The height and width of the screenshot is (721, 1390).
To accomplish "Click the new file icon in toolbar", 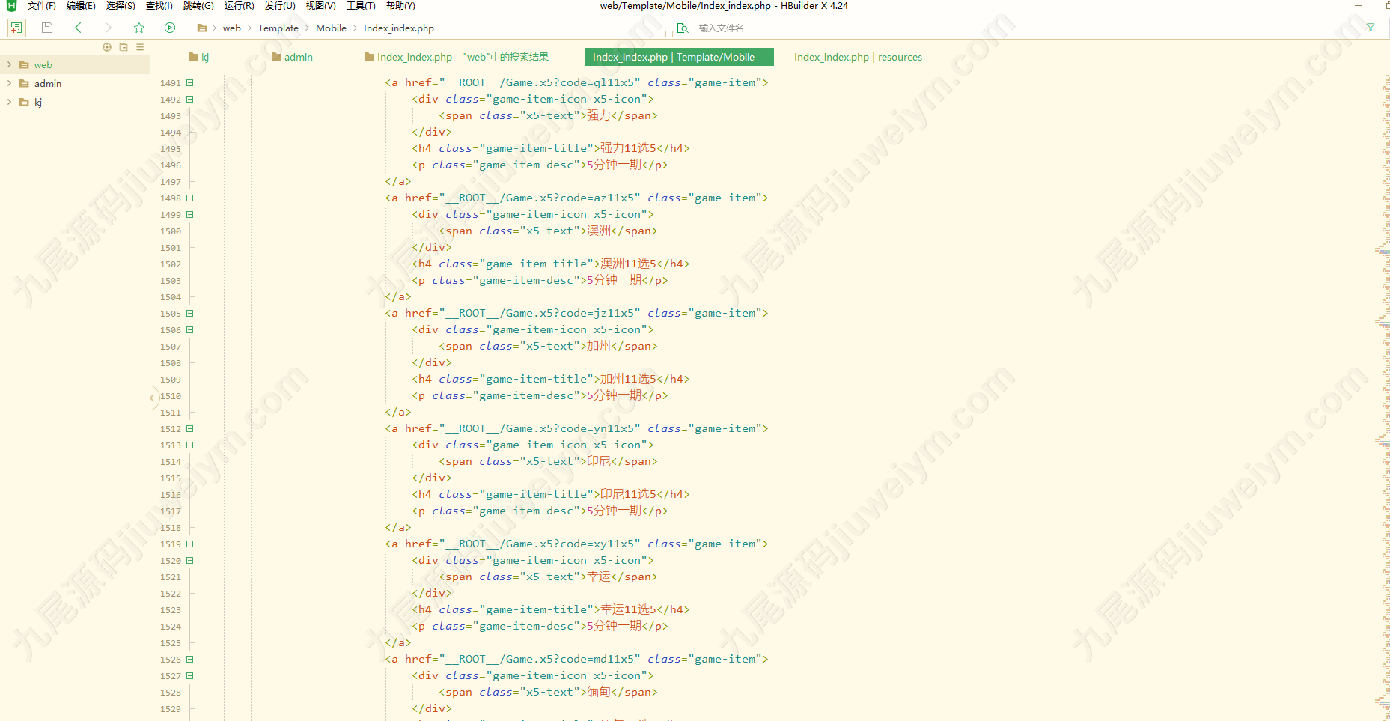I will click(16, 28).
